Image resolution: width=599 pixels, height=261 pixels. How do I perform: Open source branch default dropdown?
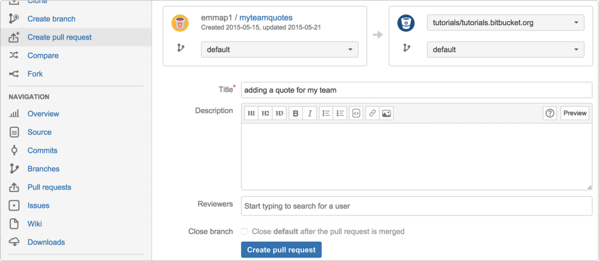[280, 50]
